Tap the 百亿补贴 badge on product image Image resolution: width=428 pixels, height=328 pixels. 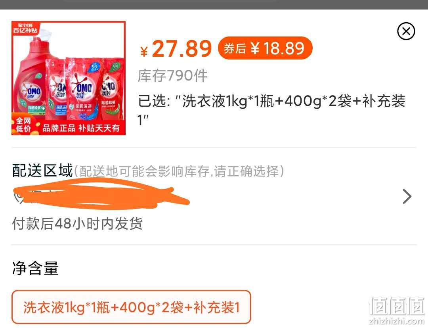click(x=25, y=29)
